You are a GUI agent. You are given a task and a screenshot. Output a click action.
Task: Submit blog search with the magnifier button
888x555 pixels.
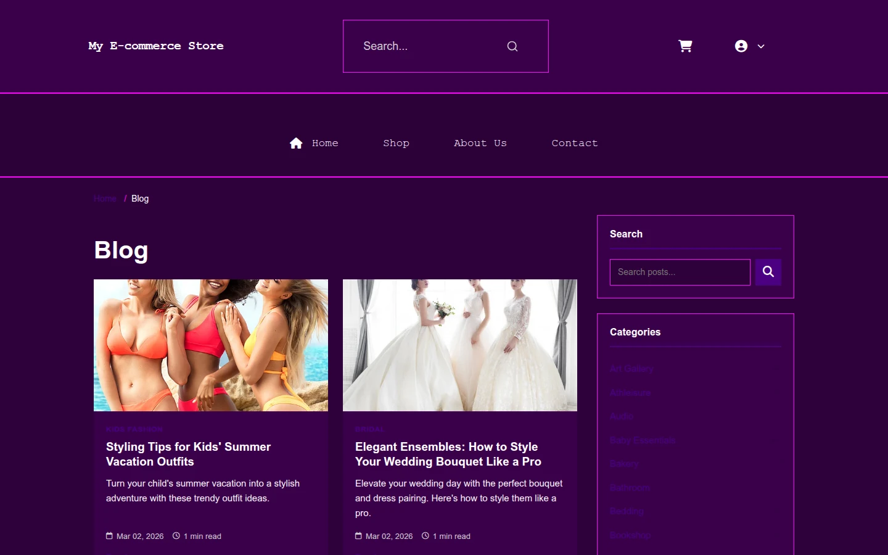pyautogui.click(x=768, y=272)
